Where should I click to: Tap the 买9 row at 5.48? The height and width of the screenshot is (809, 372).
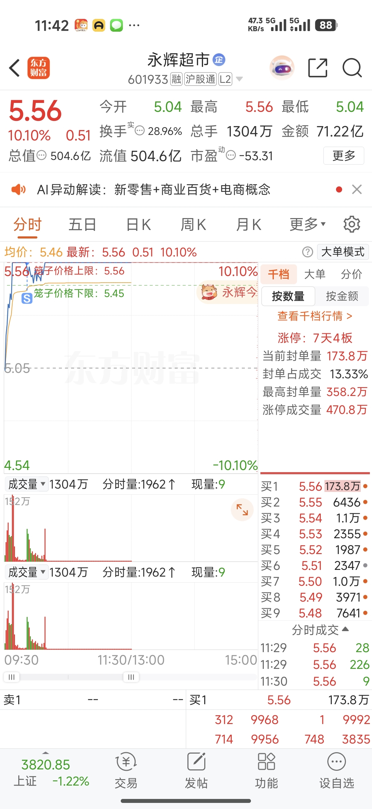click(314, 613)
